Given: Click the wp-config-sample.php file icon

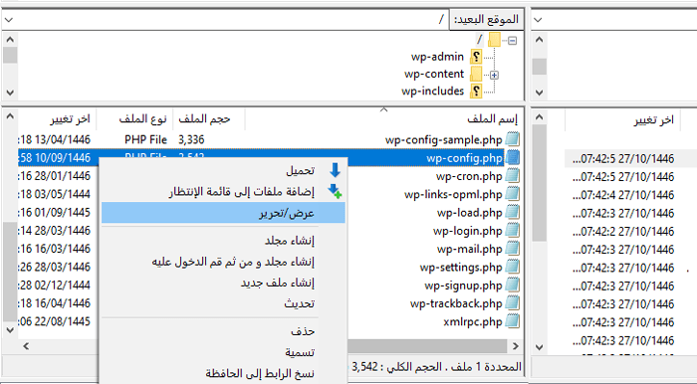Looking at the screenshot, I should click(x=513, y=140).
